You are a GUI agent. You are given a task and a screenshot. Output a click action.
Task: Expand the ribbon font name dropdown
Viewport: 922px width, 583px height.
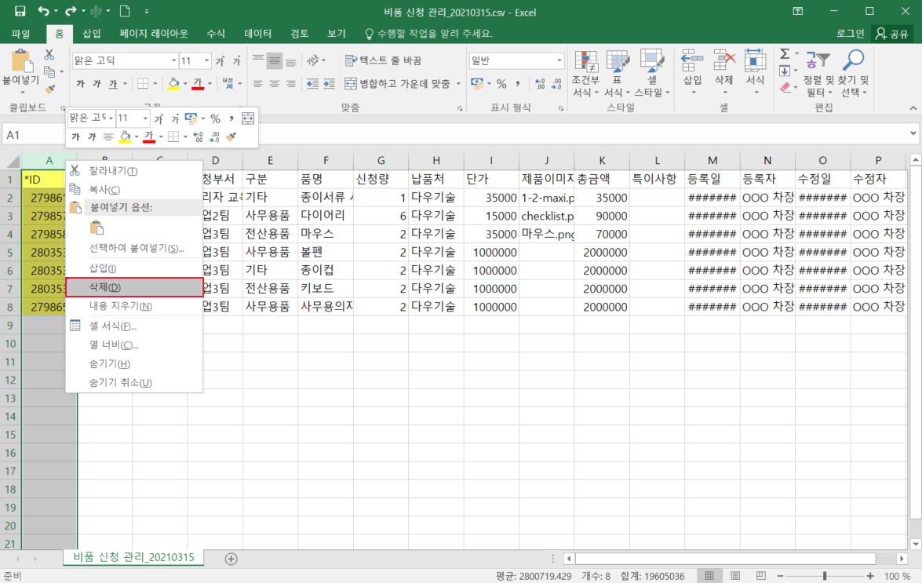click(173, 60)
